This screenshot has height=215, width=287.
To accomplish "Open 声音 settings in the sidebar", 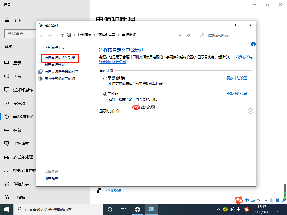I will (17, 76).
